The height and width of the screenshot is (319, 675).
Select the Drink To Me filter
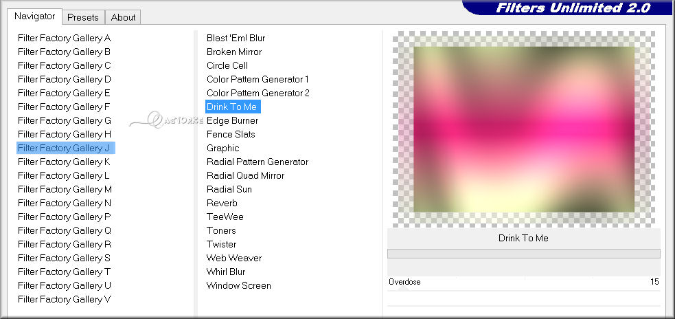pos(233,107)
